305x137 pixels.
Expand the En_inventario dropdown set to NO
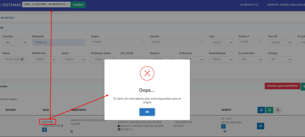pos(250,59)
